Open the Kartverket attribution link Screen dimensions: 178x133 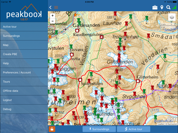pyautogui.click(x=172, y=124)
